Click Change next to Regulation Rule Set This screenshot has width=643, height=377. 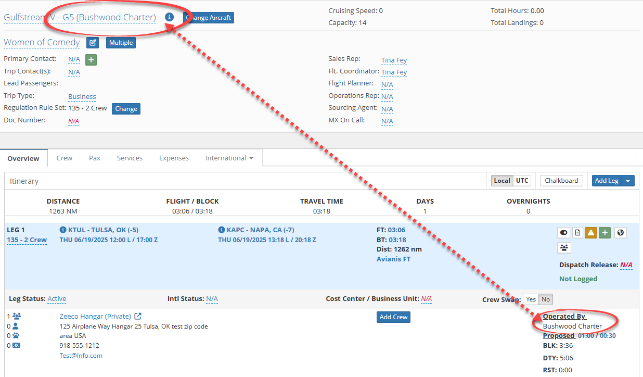[x=126, y=109]
